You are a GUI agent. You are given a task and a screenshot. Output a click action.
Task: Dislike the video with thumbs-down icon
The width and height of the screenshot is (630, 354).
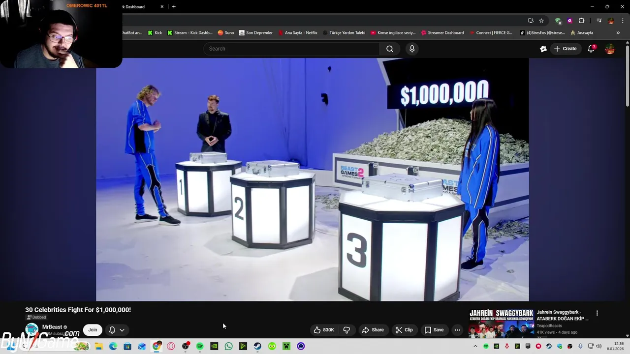346,330
